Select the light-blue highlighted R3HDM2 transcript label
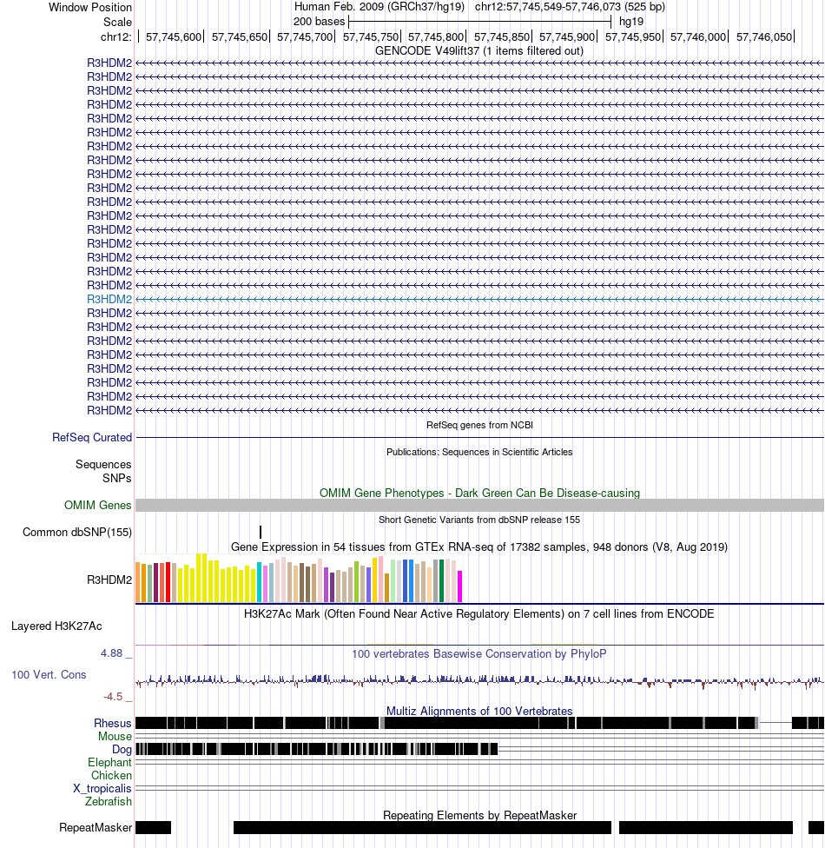The width and height of the screenshot is (825, 848). tap(109, 299)
